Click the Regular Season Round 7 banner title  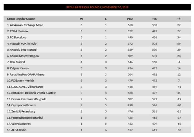click(x=97, y=7)
